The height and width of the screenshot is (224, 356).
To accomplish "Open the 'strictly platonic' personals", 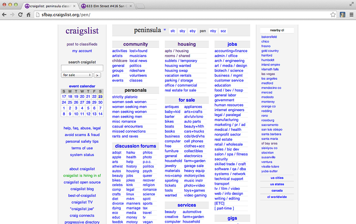I will pyautogui.click(x=125, y=97).
